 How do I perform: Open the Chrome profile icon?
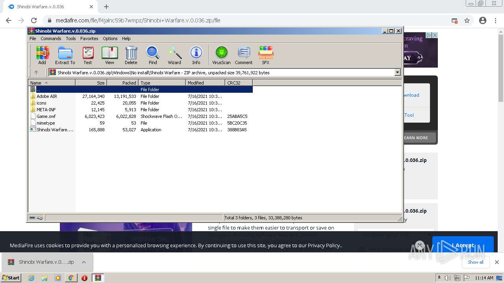click(483, 20)
